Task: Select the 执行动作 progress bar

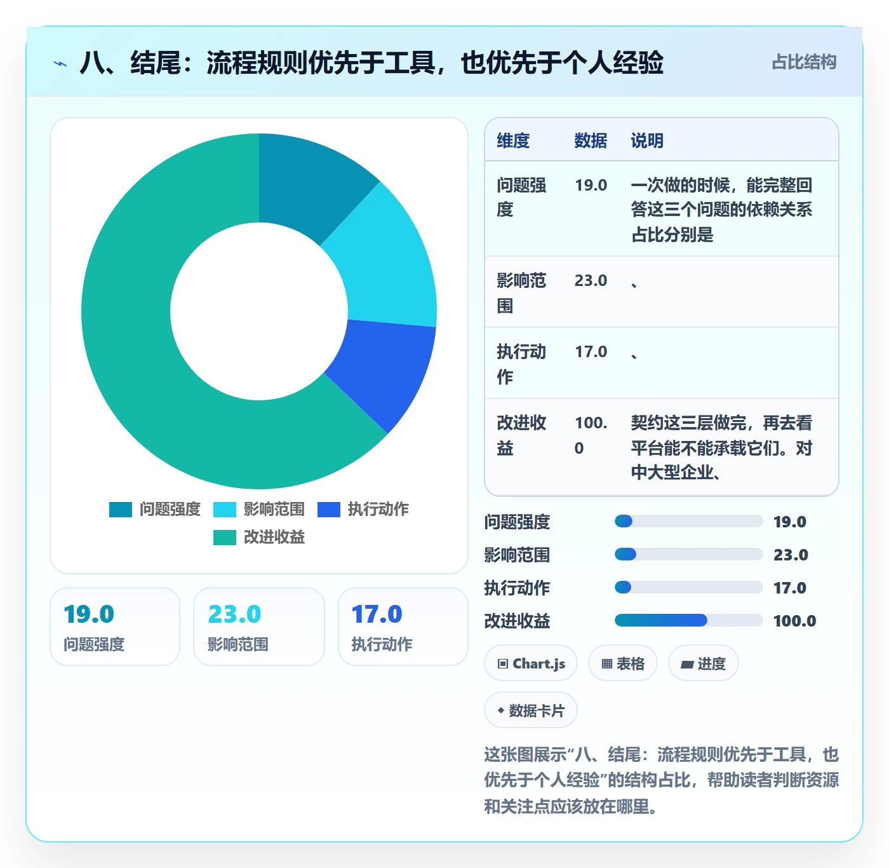Action: 688,588
